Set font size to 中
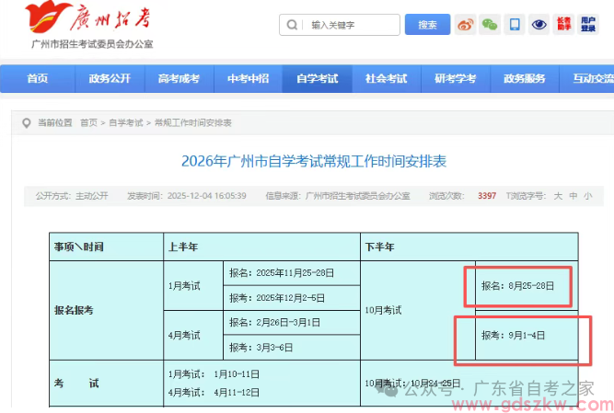 [x=573, y=196]
